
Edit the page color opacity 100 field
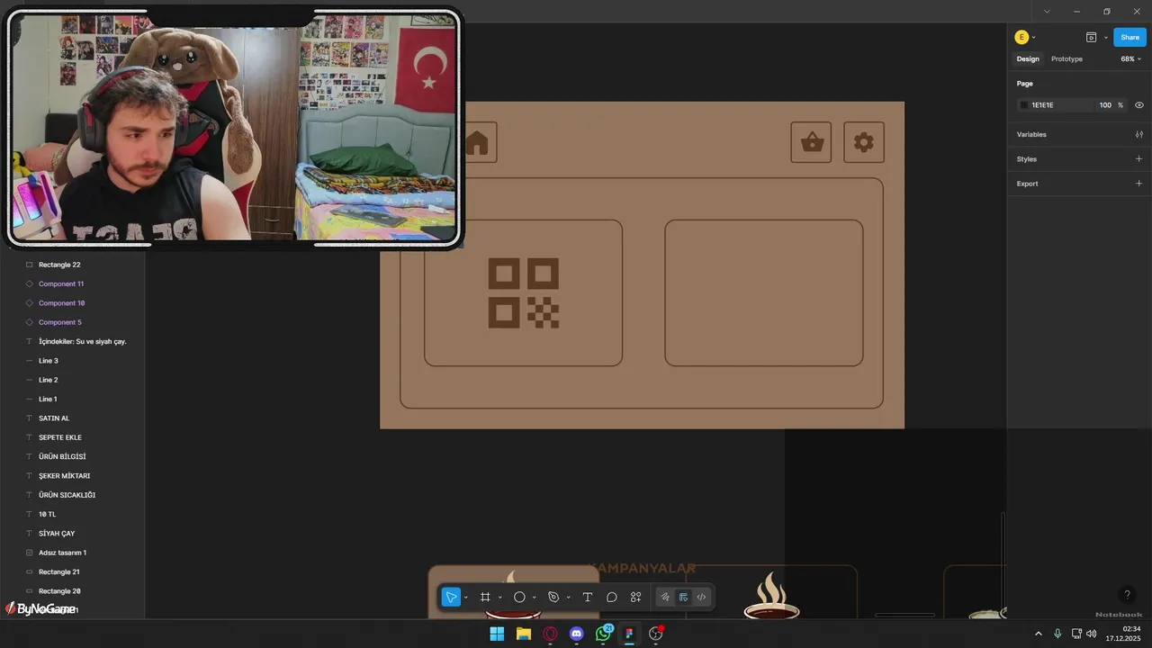tap(1105, 105)
